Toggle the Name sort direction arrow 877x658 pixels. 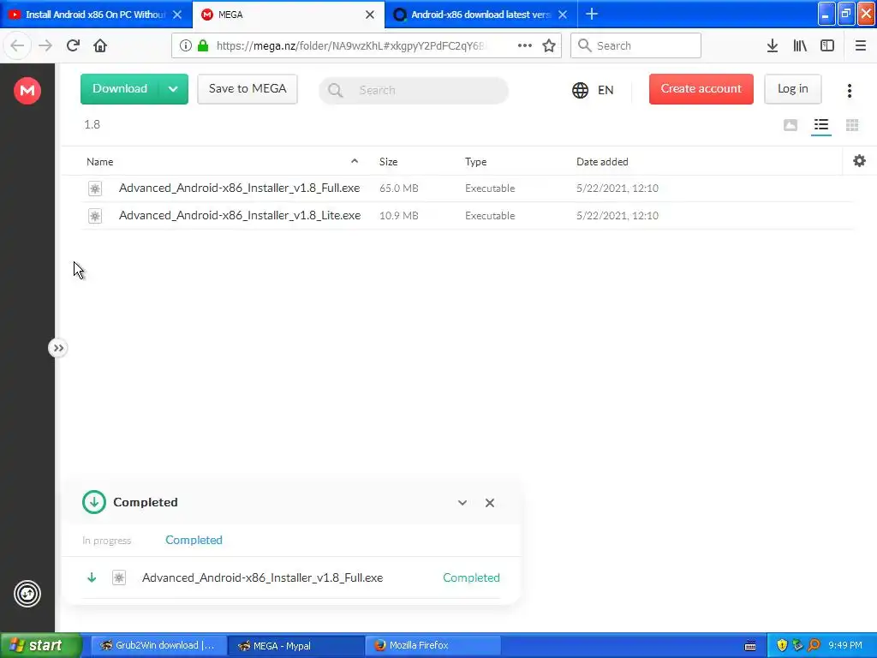(354, 161)
